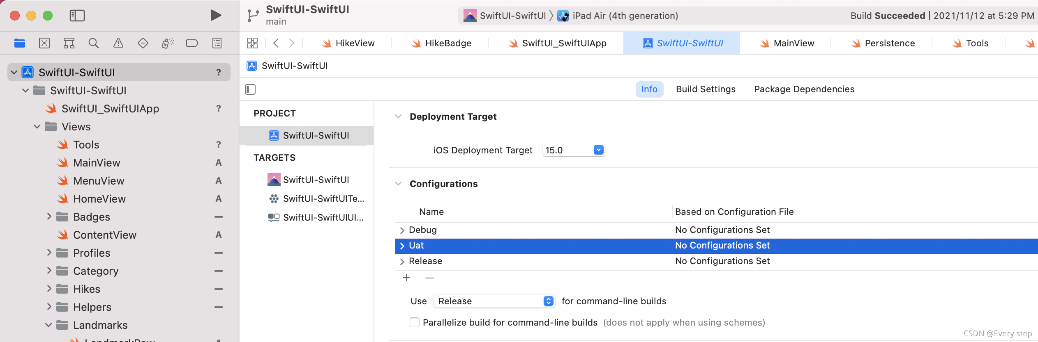Viewport: 1038px width, 342px height.
Task: Open the command-line builds Release popup
Action: coord(494,301)
